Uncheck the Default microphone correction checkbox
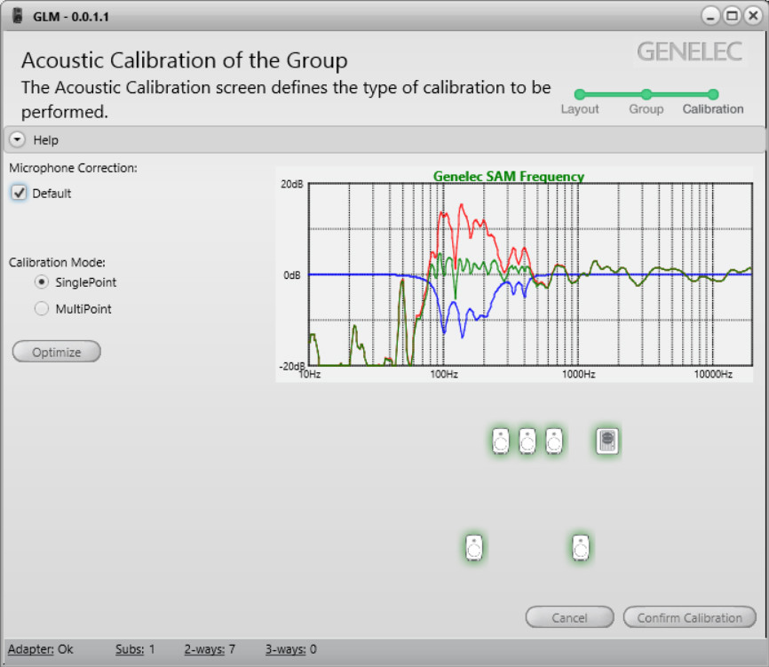This screenshot has height=667, width=769. pos(20,193)
